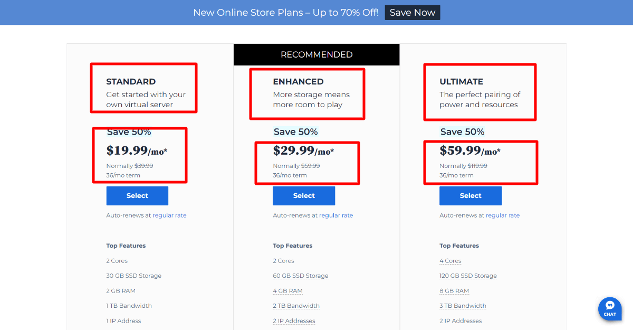This screenshot has width=633, height=330.
Task: Click the 8 GB RAM feature
Action: (x=454, y=291)
